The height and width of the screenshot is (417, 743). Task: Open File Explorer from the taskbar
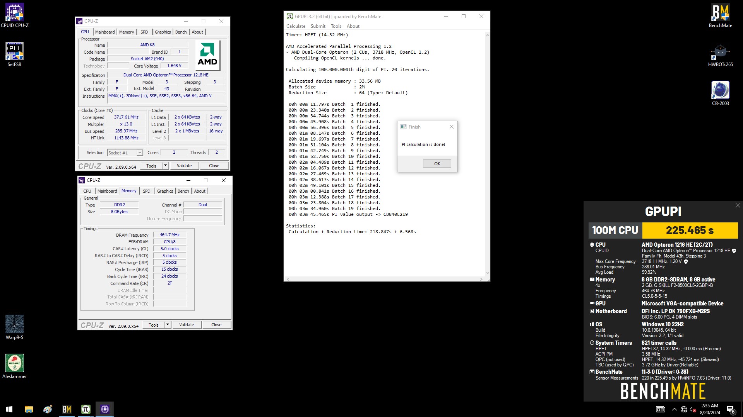29,409
